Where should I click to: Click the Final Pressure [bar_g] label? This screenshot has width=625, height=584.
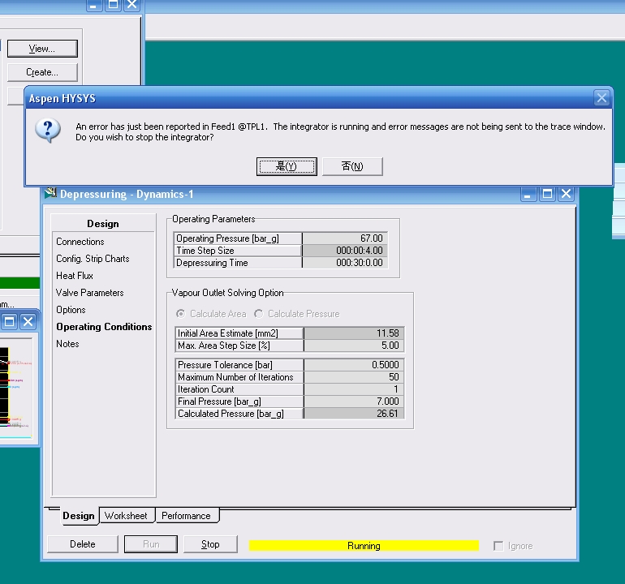click(220, 401)
